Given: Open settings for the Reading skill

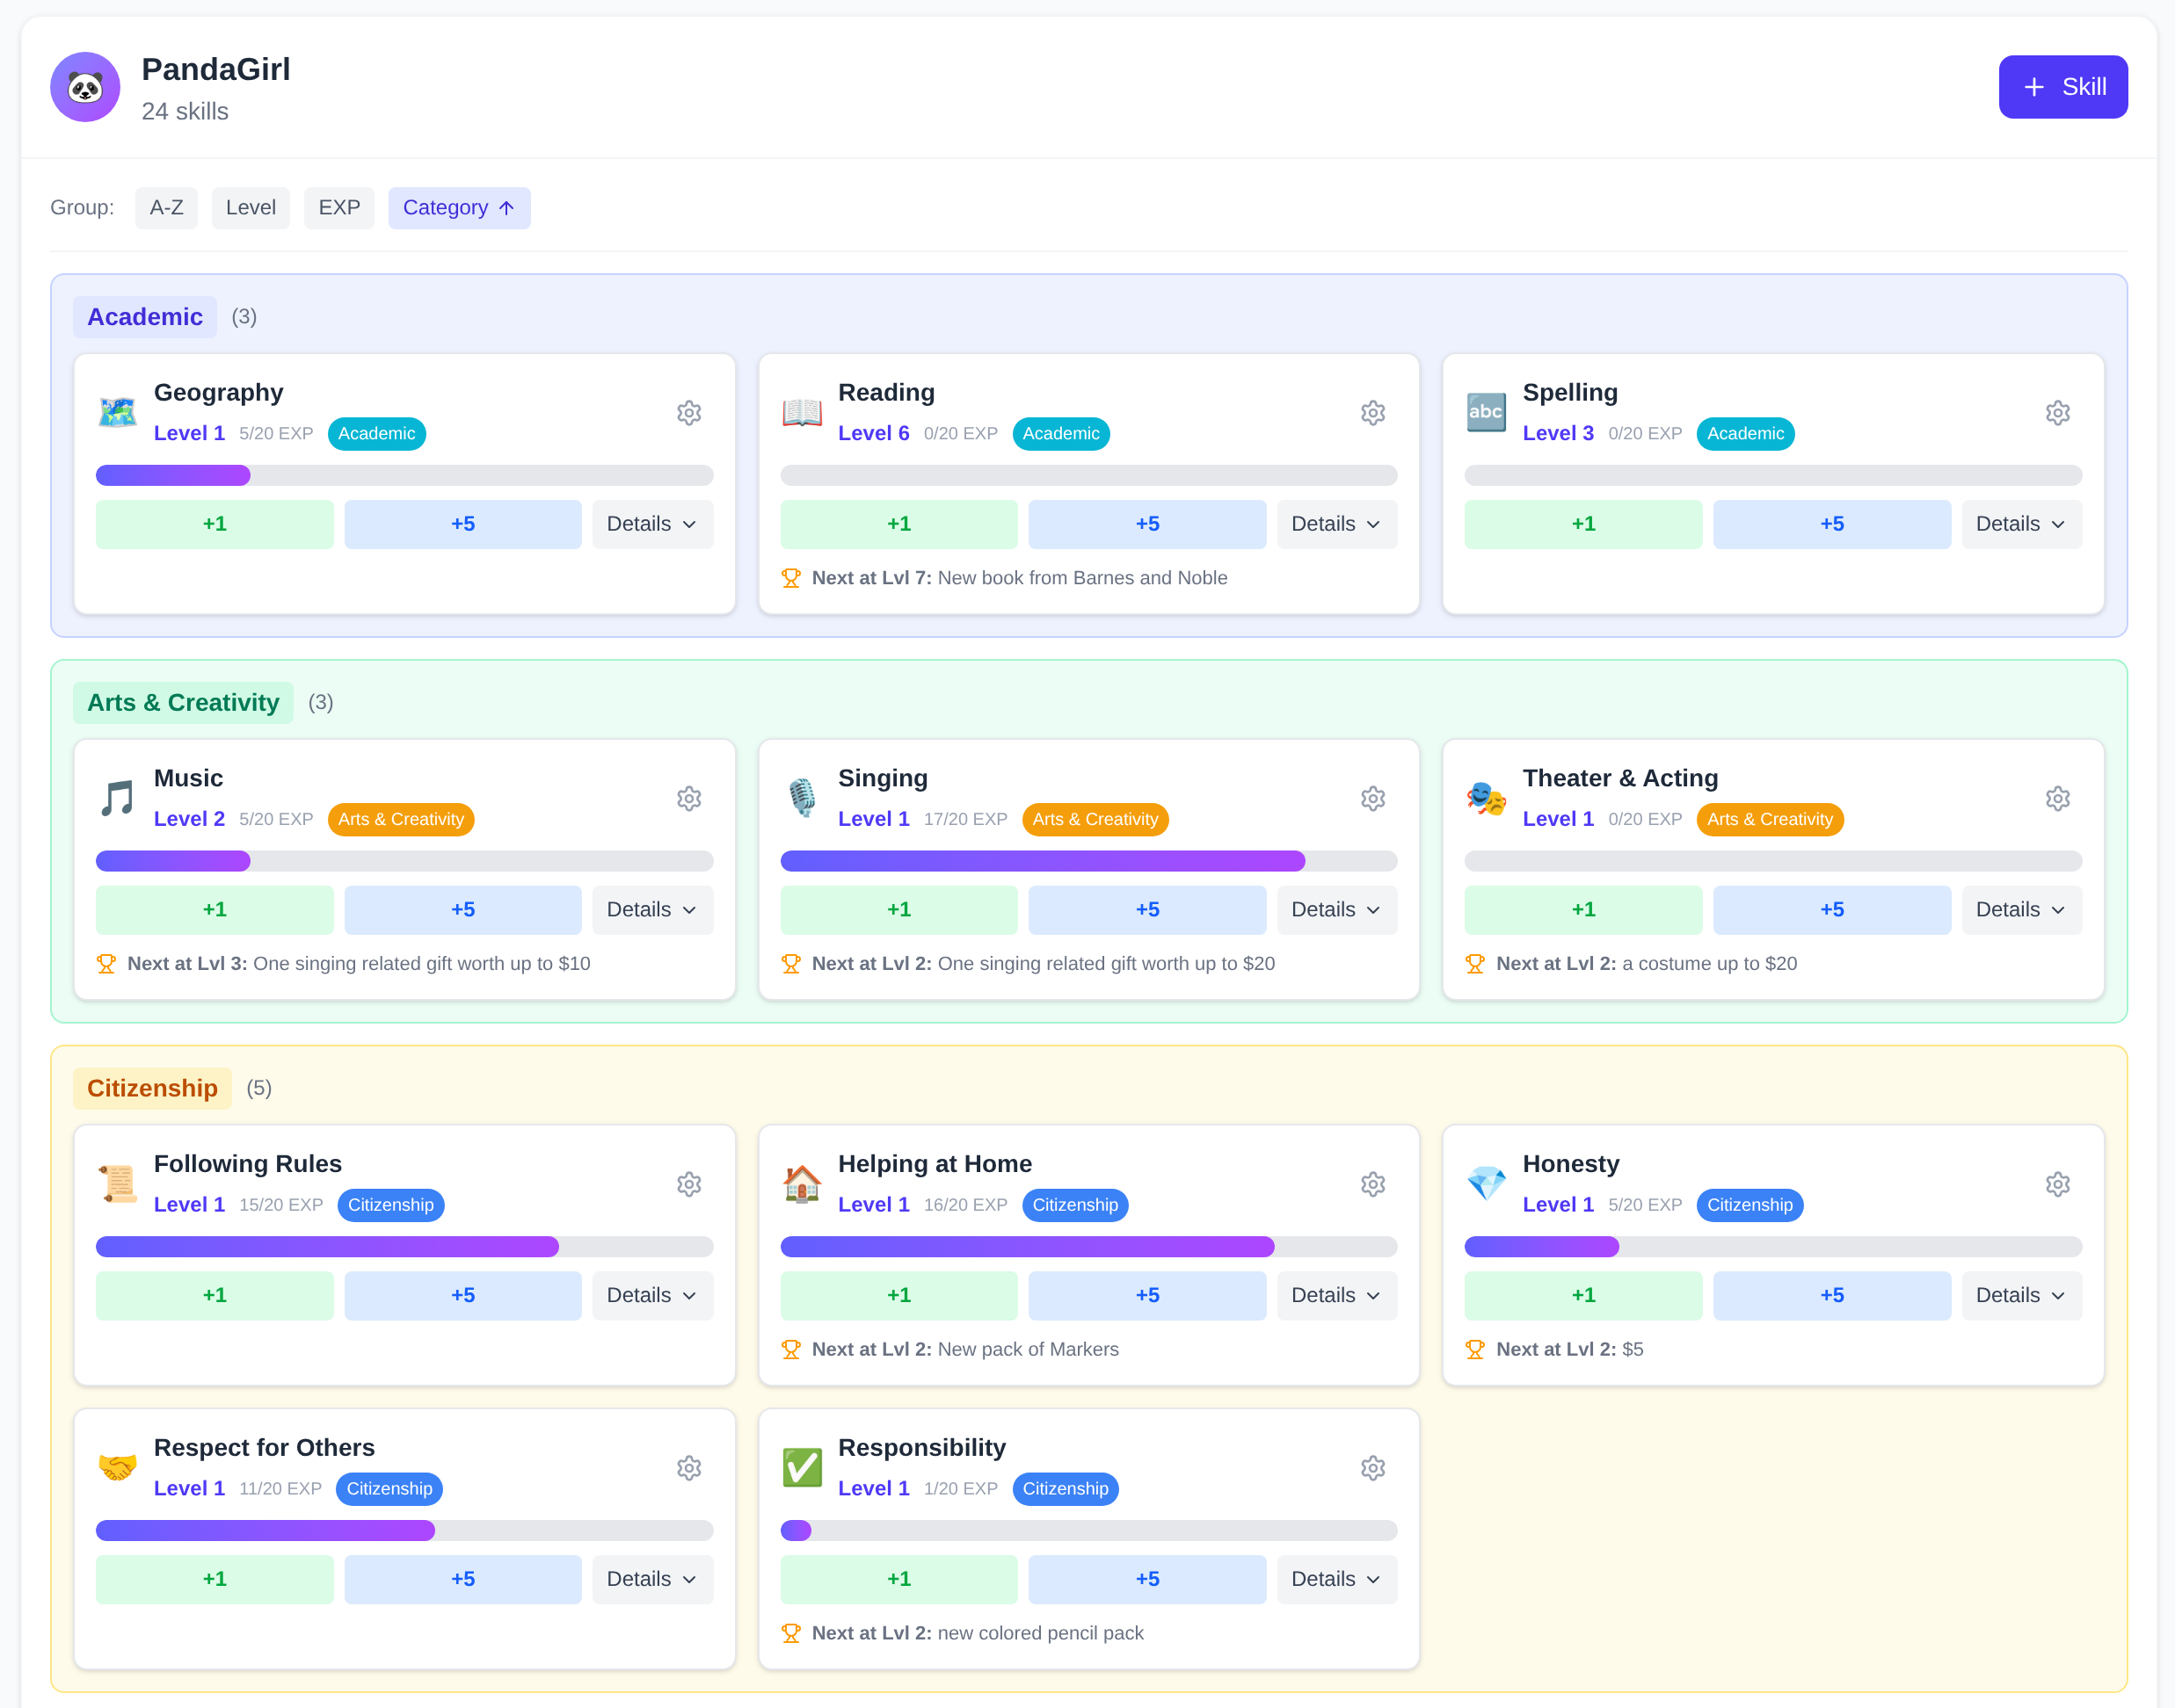Looking at the screenshot, I should (1372, 412).
